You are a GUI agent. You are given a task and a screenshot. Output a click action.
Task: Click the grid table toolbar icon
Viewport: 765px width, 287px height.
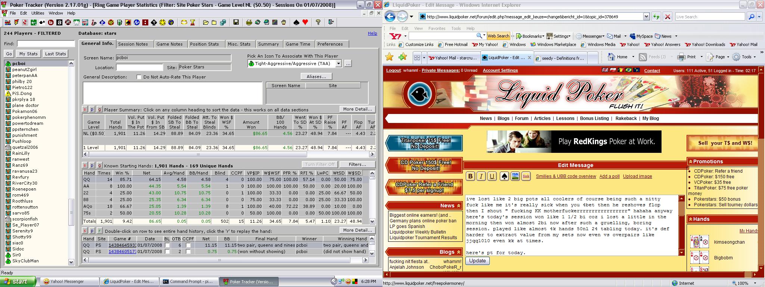pos(275,22)
